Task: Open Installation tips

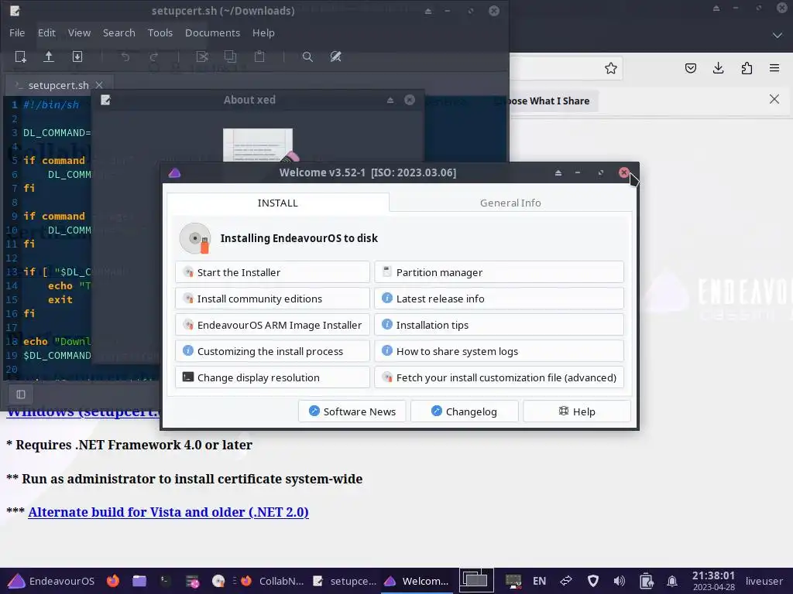Action: (499, 325)
